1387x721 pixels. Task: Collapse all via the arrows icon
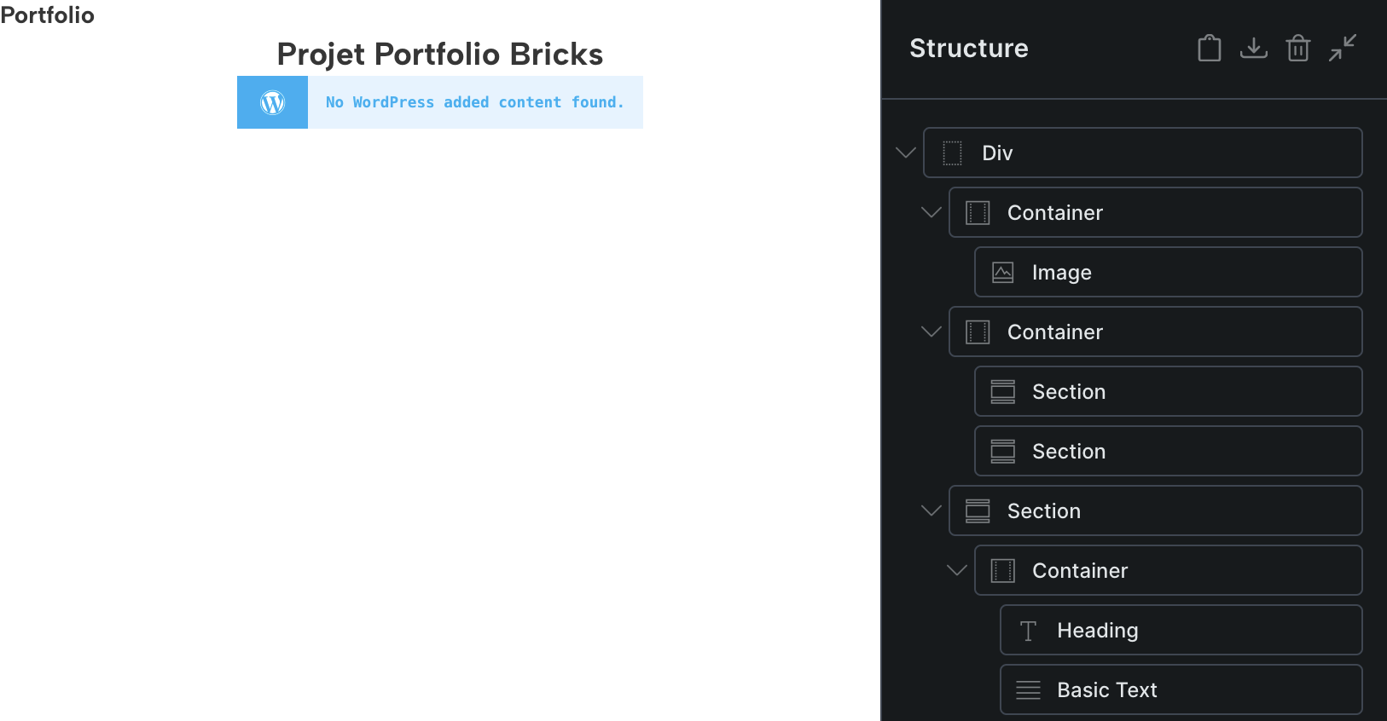tap(1342, 49)
